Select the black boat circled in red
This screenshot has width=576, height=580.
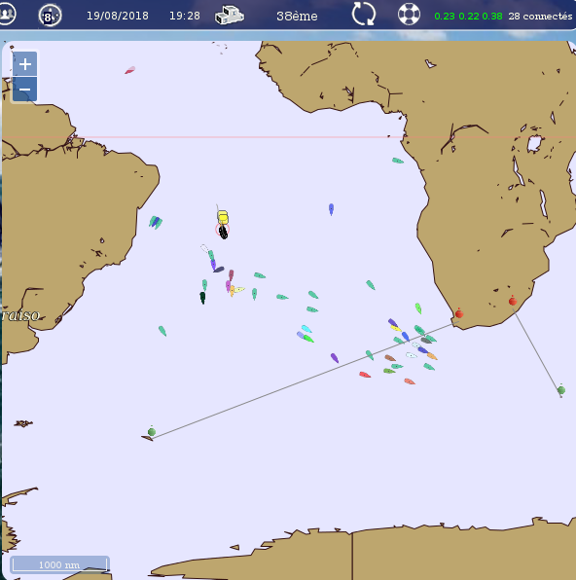pos(223,232)
